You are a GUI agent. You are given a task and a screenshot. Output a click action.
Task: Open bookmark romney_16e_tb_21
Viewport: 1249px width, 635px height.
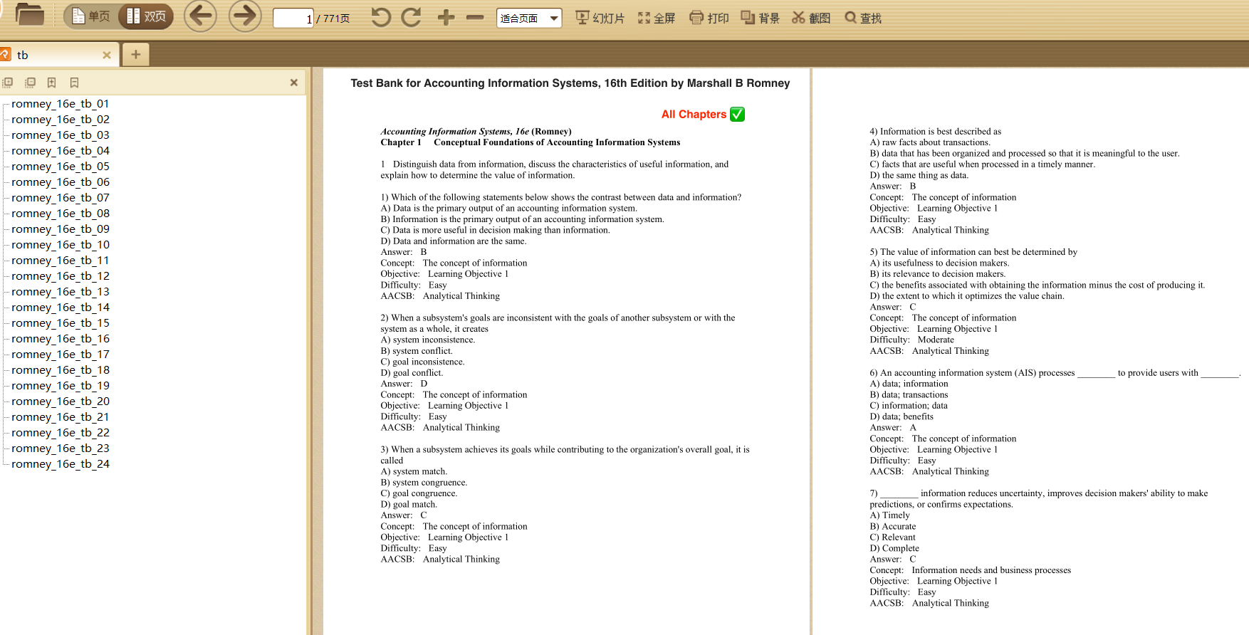click(x=61, y=417)
